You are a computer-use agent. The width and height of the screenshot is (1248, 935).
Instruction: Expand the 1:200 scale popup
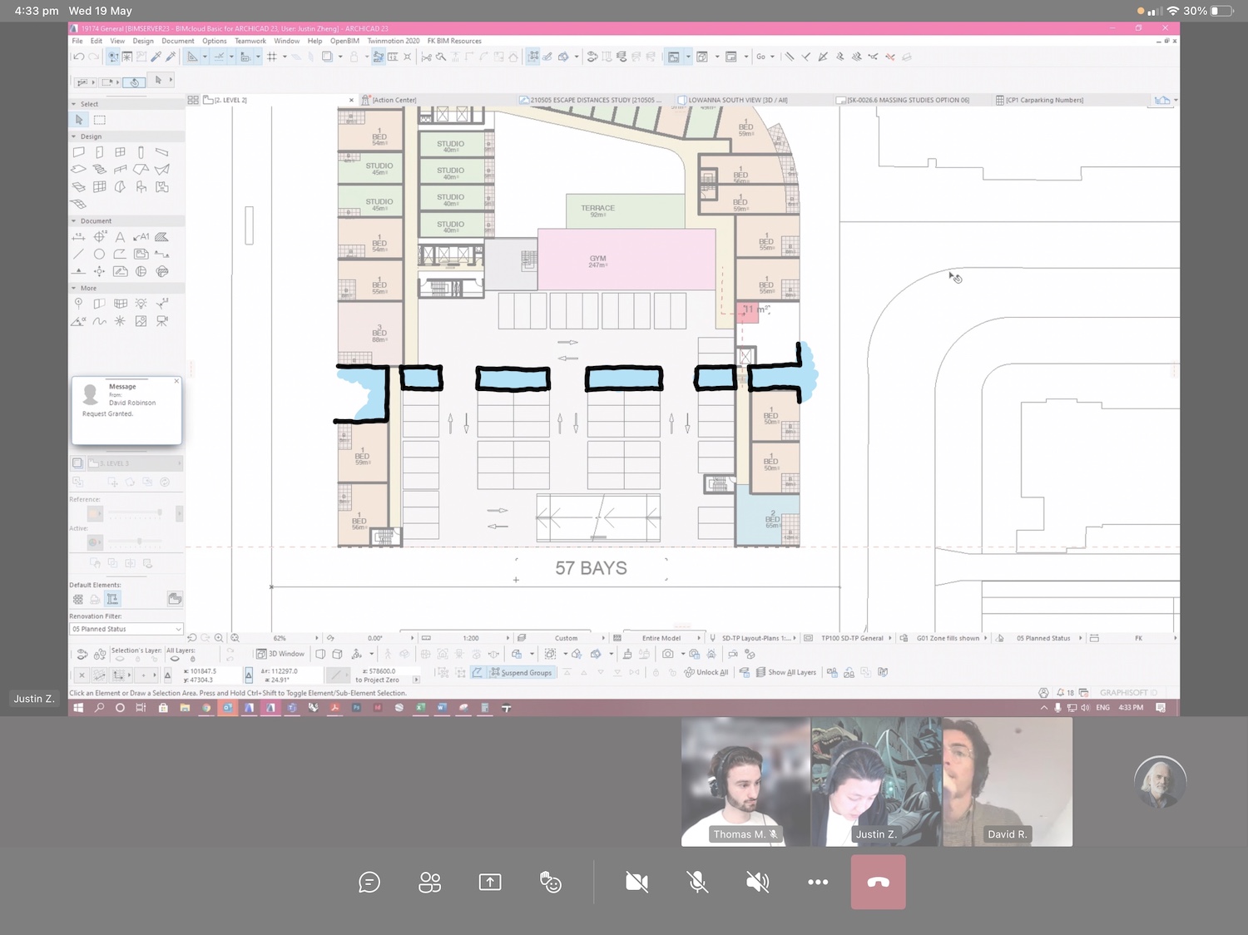tap(508, 638)
